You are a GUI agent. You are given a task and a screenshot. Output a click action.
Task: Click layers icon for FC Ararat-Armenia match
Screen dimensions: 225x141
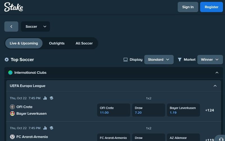pyautogui.click(x=51, y=128)
